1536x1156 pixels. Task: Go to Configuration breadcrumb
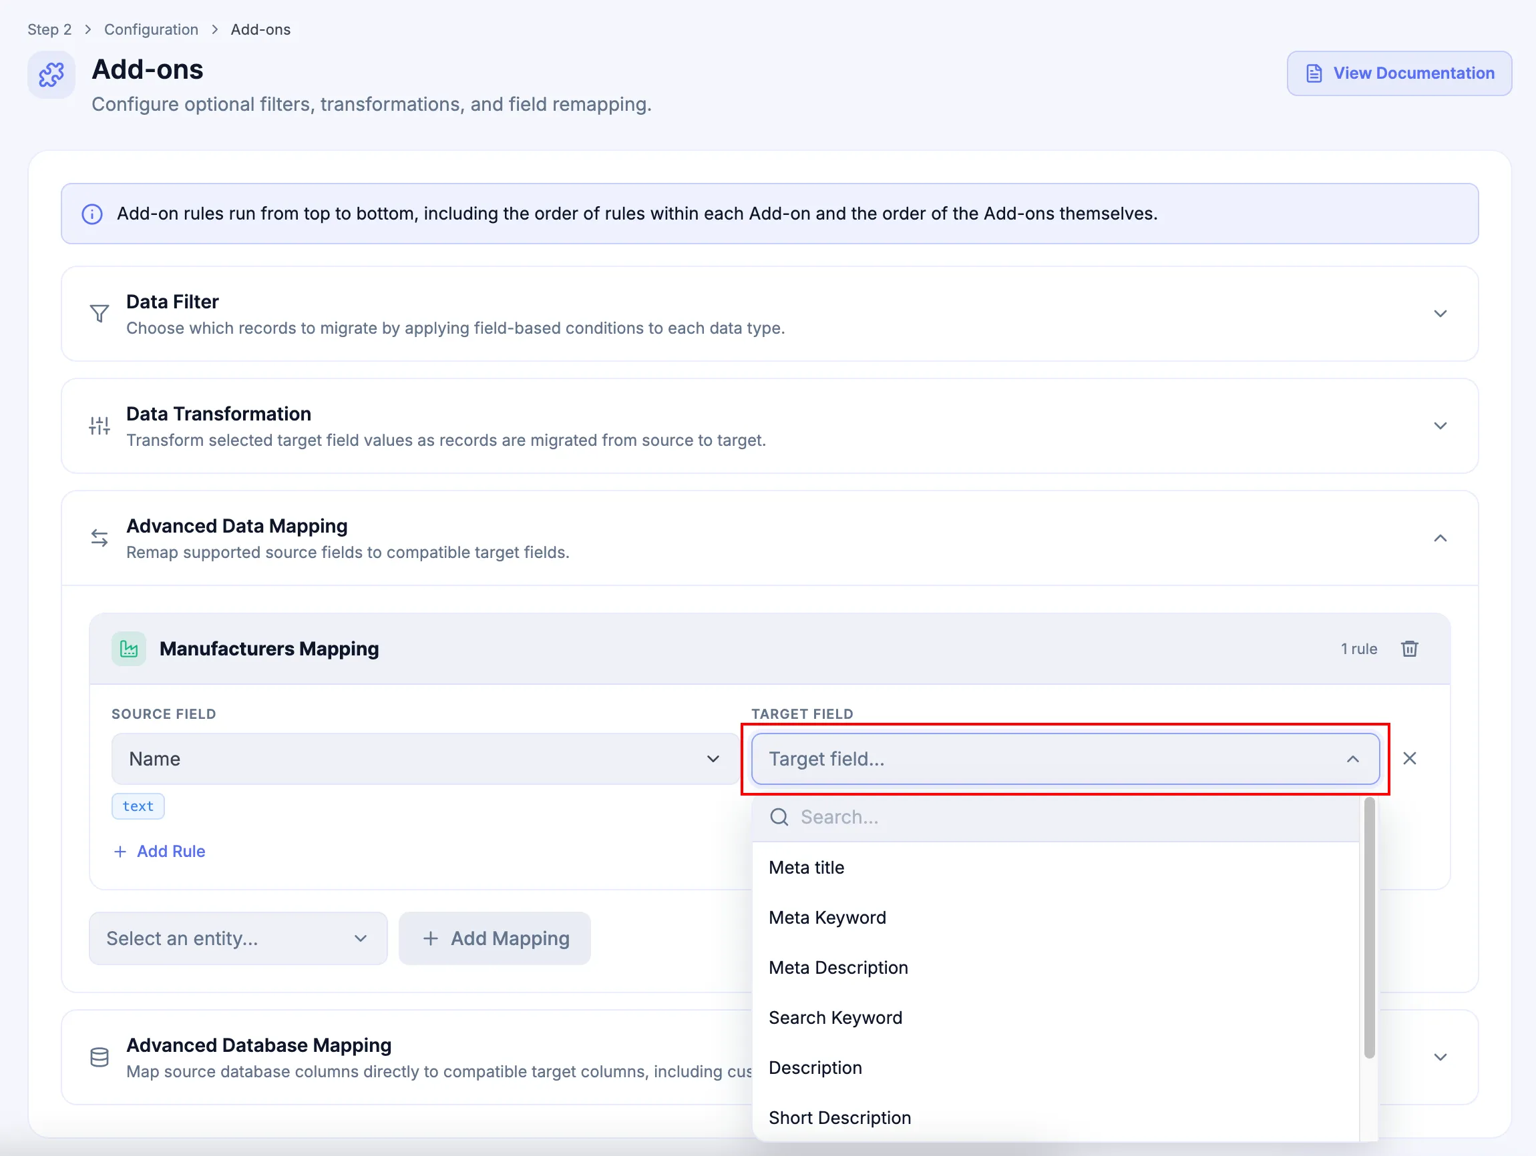coord(152,29)
